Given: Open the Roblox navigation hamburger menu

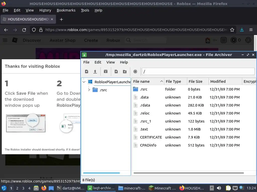Looking at the screenshot, I should click(x=5, y=40).
